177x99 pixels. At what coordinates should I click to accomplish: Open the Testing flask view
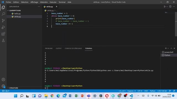point(3,40)
